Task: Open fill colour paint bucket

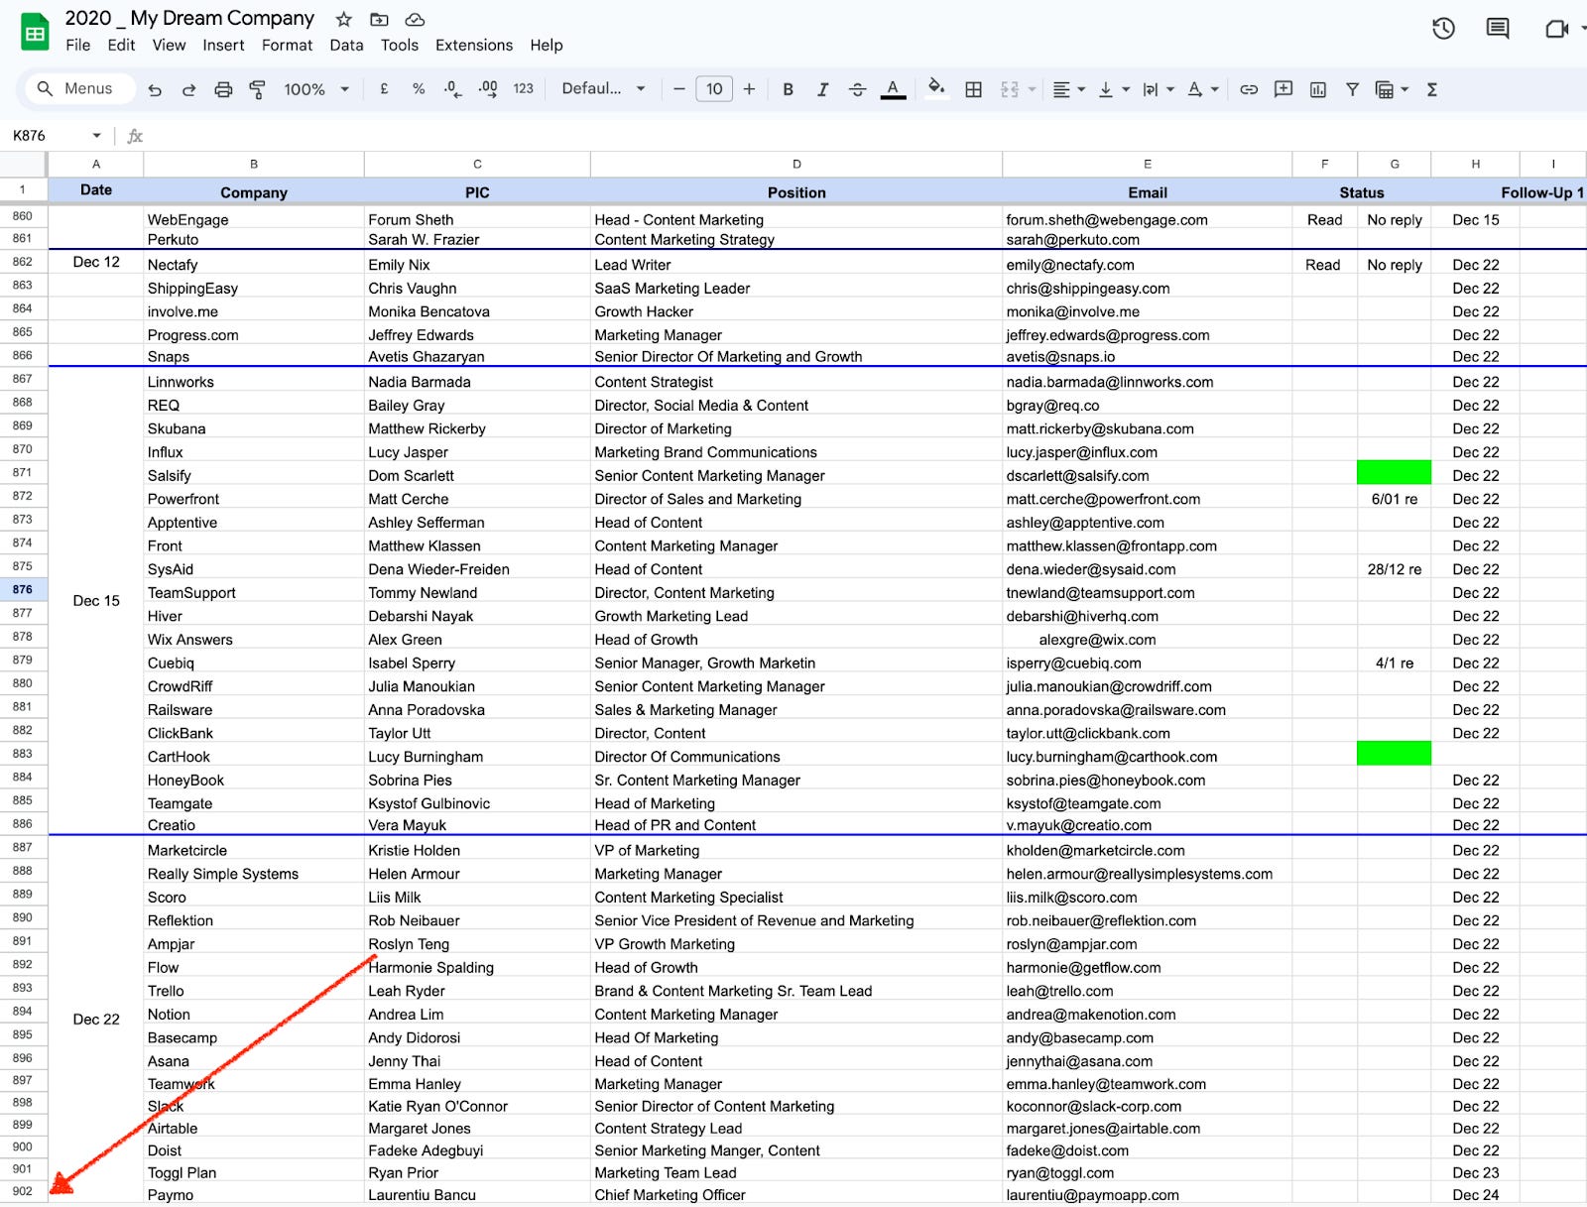Action: point(935,89)
